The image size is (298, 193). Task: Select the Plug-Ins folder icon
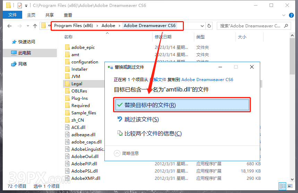pyautogui.click(x=67, y=98)
